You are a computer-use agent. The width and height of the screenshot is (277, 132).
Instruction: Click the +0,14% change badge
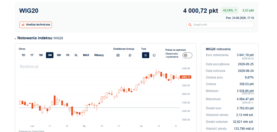coord(230,10)
